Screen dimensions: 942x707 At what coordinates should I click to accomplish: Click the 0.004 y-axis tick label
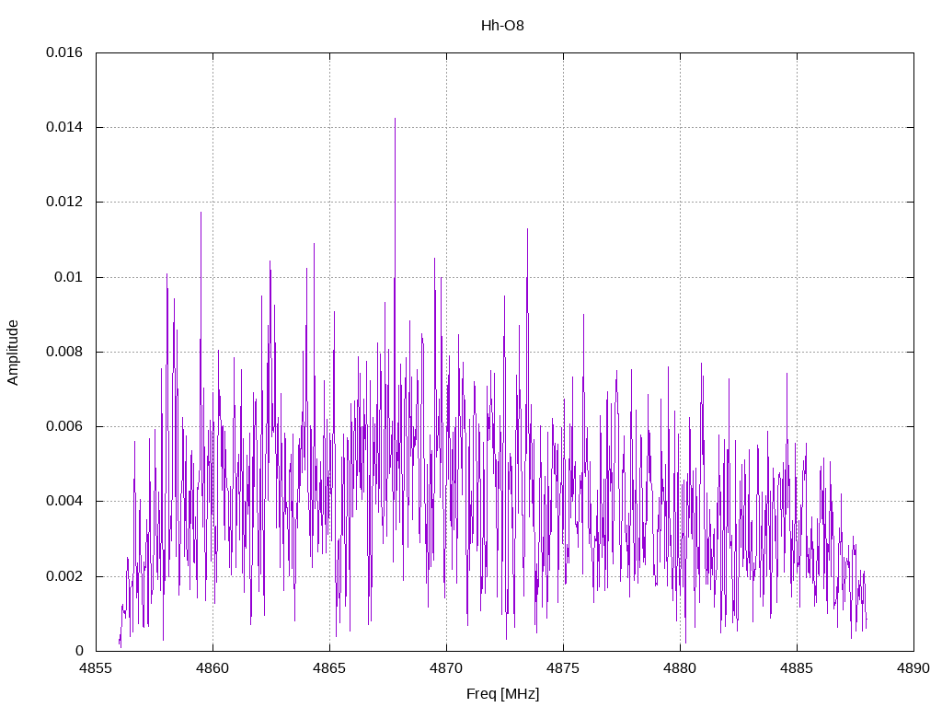tap(64, 502)
